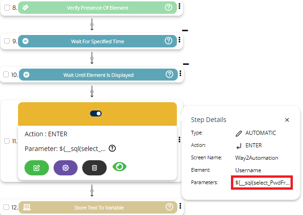Click help icon on Store Text To Variable
This screenshot has height=215, width=303.
[x=169, y=207]
